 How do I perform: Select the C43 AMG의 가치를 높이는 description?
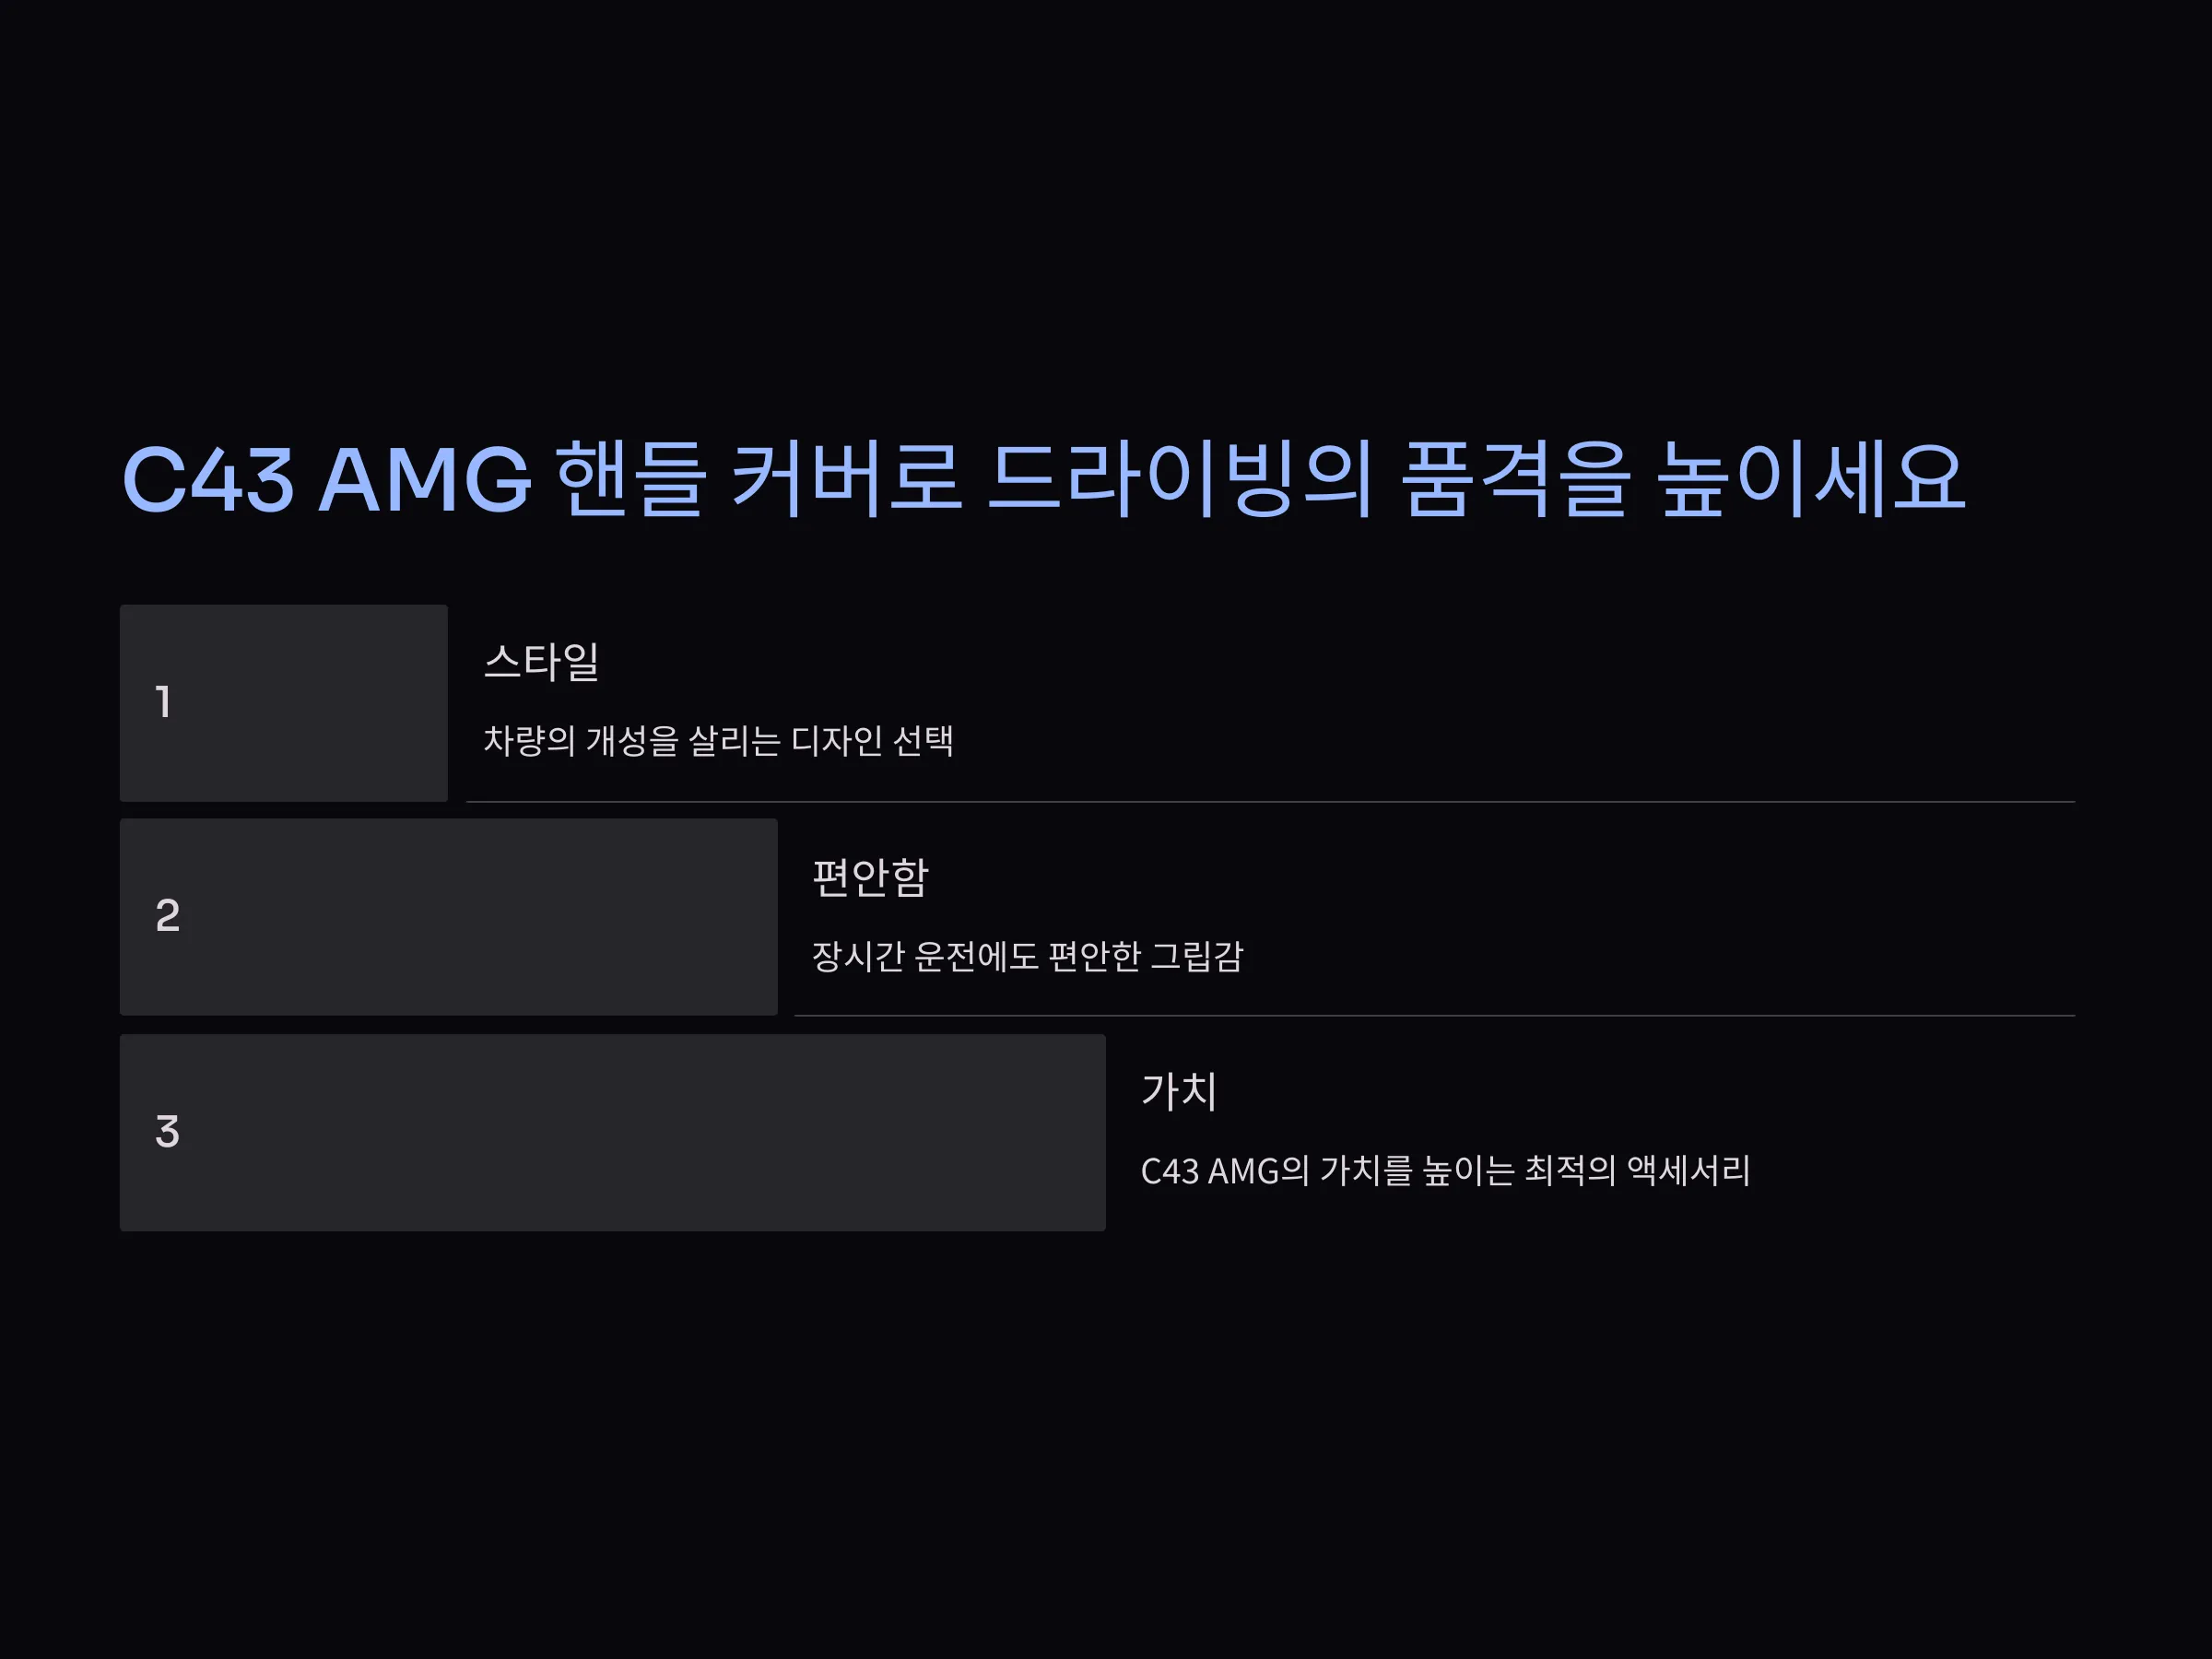1446,1170
